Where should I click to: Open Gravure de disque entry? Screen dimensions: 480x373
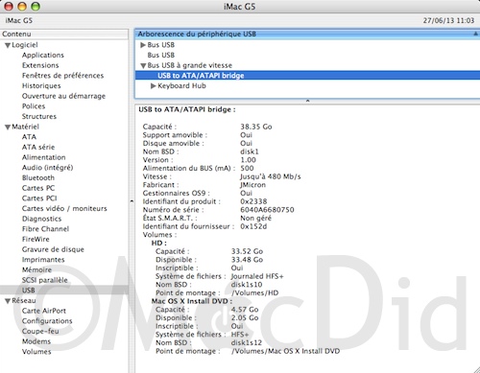(x=53, y=249)
